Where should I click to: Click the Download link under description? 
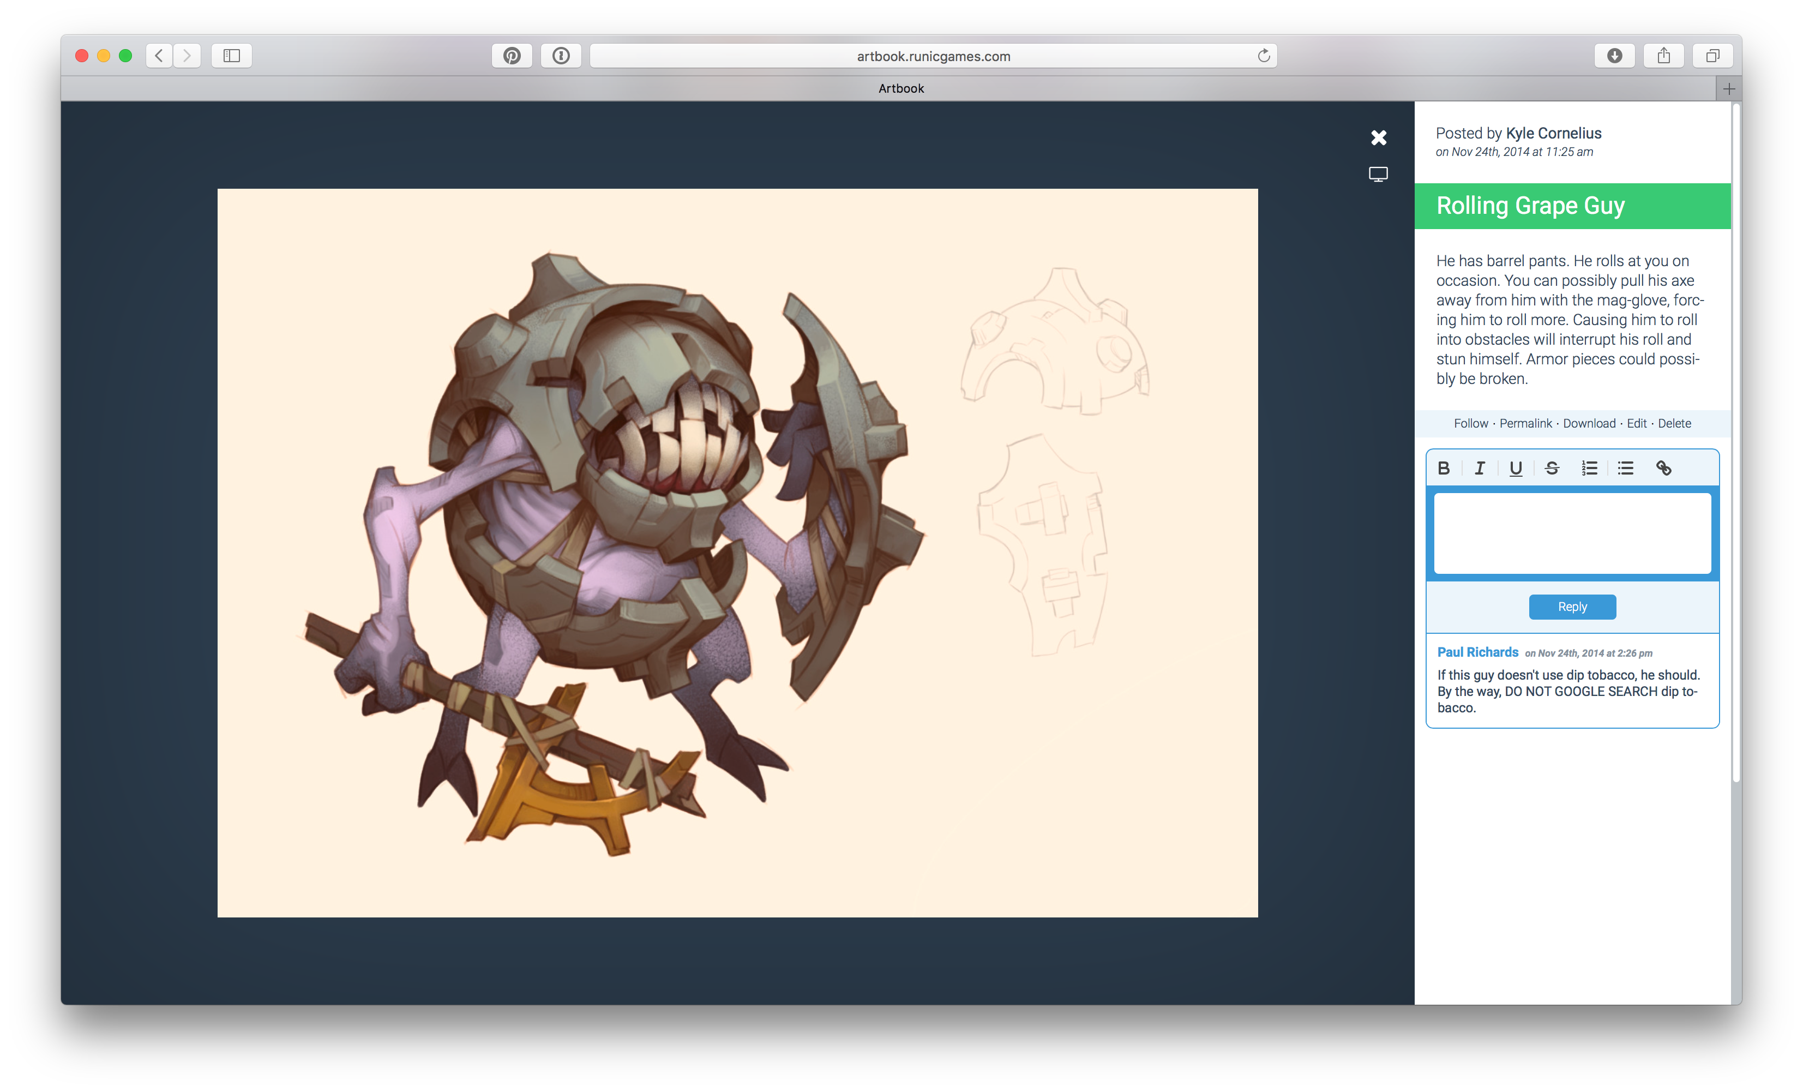(1589, 423)
